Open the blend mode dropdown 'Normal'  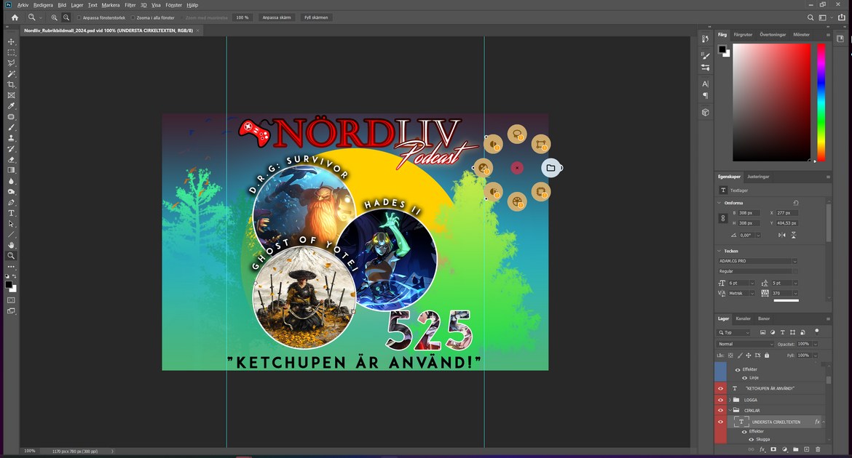[x=746, y=344]
